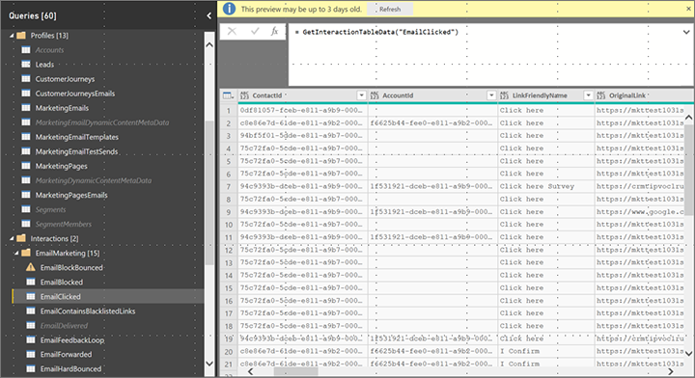Open the ContactId column filter dropdown
Screen dimensions: 695x378
tap(361, 95)
